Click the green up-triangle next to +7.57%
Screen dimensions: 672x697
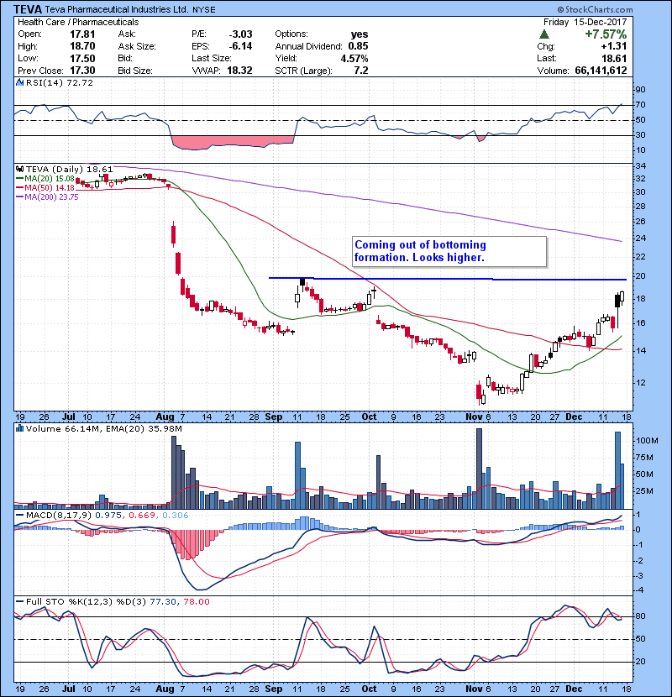coord(544,34)
